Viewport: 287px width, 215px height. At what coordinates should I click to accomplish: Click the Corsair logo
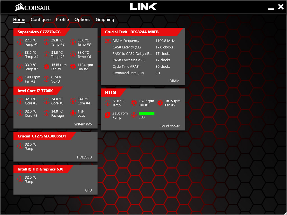click(x=33, y=8)
